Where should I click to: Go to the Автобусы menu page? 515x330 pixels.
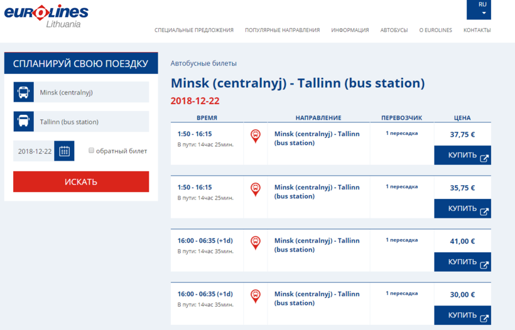pyautogui.click(x=394, y=30)
